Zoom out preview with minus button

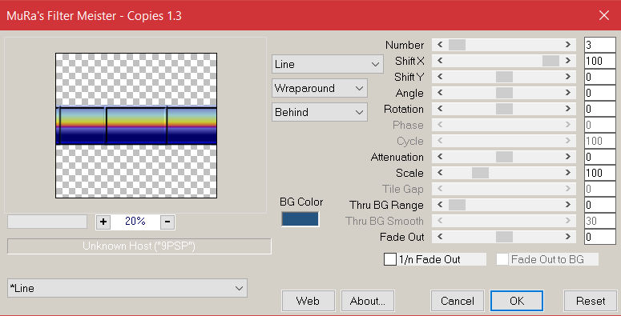pos(167,222)
